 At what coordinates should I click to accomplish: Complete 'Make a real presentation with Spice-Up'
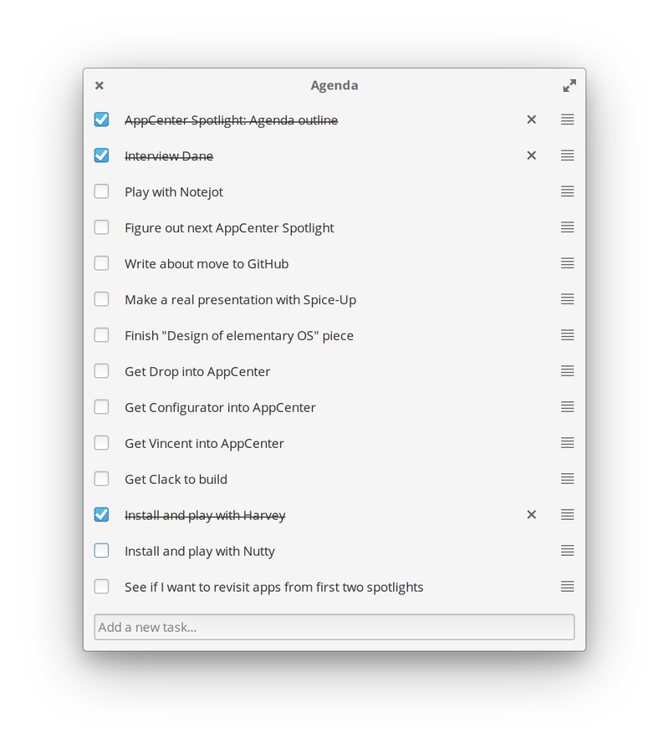tap(101, 299)
